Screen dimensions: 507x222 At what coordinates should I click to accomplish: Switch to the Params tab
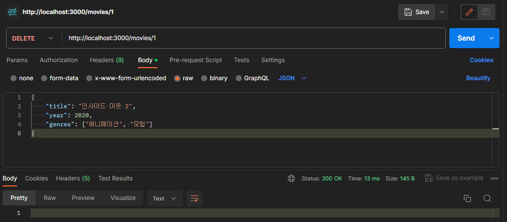click(x=17, y=60)
